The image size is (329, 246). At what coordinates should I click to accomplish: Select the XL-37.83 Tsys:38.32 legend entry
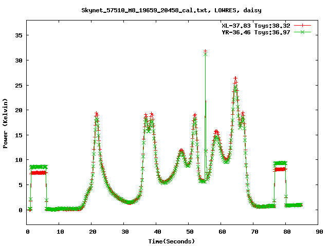click(256, 26)
